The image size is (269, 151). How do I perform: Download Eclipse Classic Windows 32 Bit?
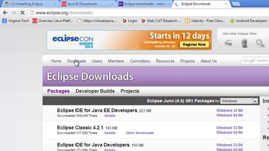coord(229,128)
